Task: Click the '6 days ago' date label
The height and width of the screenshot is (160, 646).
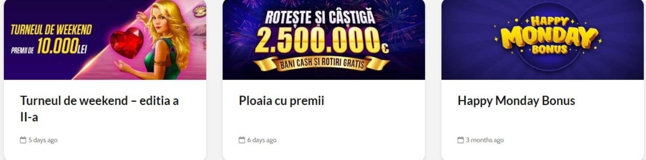Action: coord(262,140)
